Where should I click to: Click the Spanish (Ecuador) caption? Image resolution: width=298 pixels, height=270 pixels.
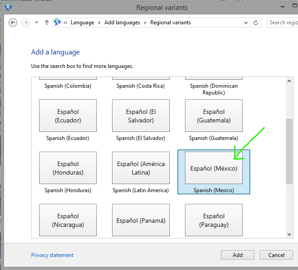coord(68,138)
